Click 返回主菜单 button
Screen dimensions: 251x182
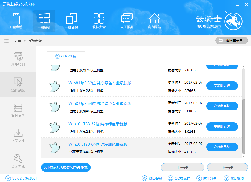click(x=231, y=40)
